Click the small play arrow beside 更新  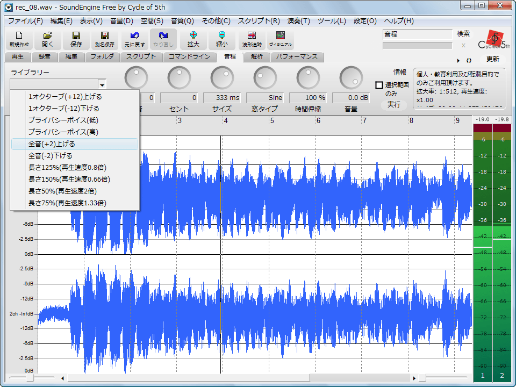click(458, 61)
